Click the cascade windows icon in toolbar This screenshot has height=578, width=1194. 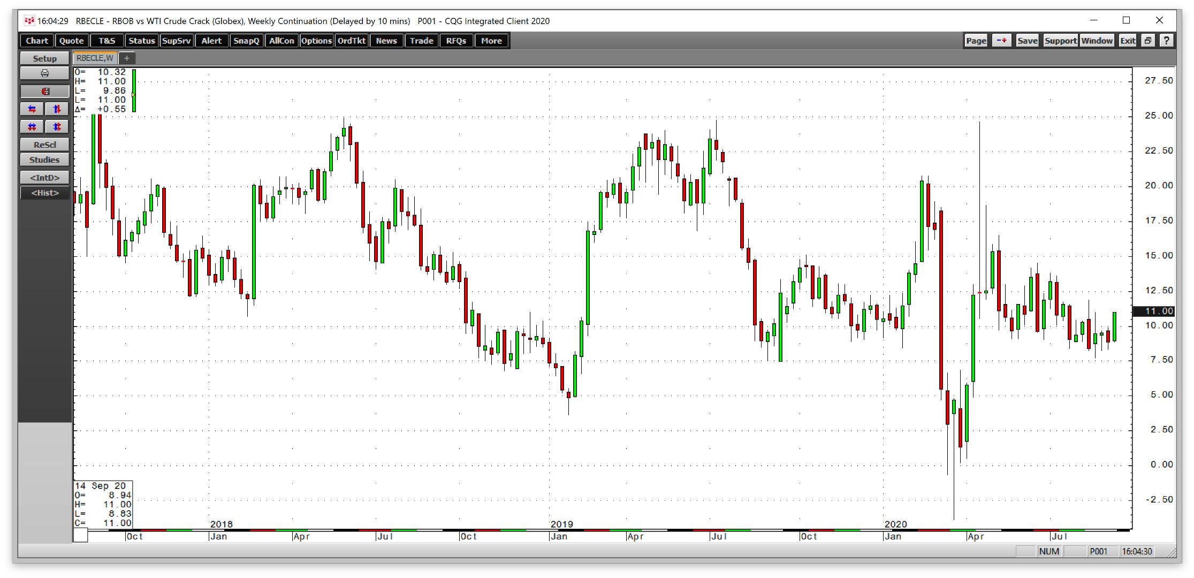tap(1148, 41)
